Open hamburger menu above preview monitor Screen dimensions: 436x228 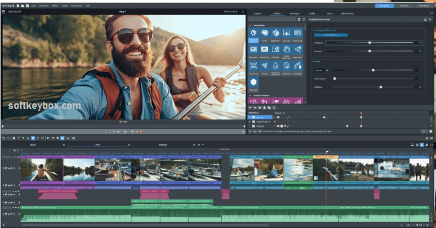(x=3, y=12)
